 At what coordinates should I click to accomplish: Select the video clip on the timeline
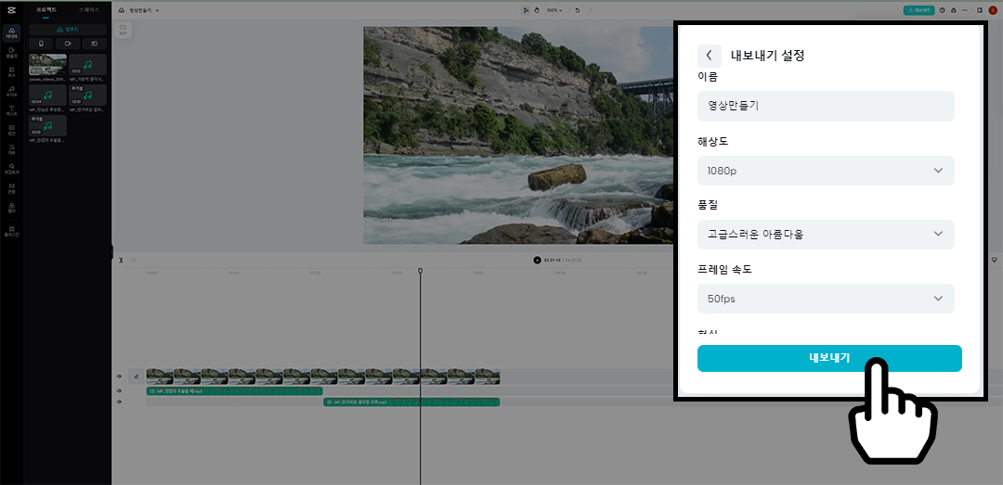(x=323, y=377)
